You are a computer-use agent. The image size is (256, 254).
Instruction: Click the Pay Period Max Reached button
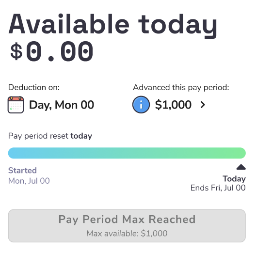tap(127, 226)
